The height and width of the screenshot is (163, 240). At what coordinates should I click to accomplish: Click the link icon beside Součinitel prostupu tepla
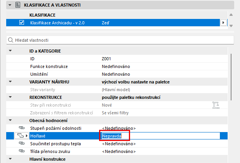(x=22, y=143)
